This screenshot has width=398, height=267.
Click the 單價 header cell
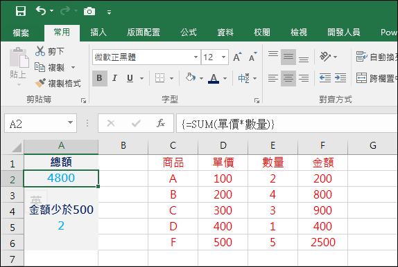(x=223, y=163)
